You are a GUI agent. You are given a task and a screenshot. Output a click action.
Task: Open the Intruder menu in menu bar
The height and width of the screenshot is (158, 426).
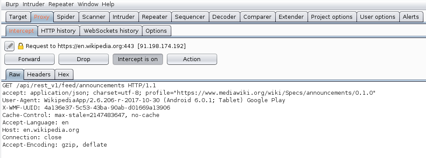point(33,4)
